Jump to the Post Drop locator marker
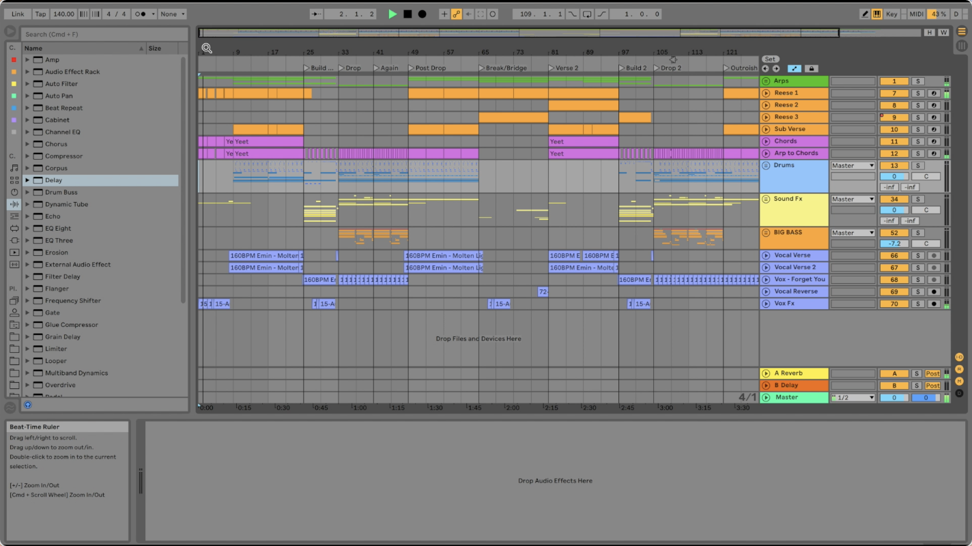972x546 pixels. [x=430, y=68]
